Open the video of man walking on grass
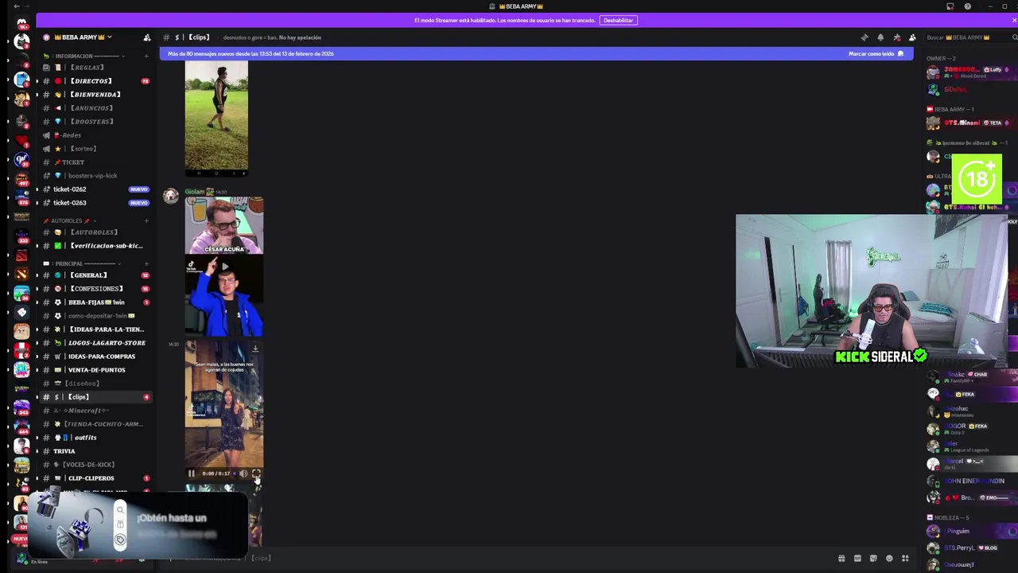The width and height of the screenshot is (1018, 573). point(216,118)
